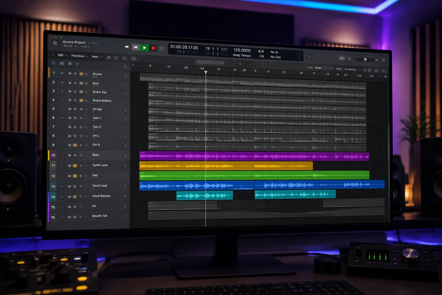Click the library icon beside Aurora Project title
The width and height of the screenshot is (442, 295).
point(55,43)
